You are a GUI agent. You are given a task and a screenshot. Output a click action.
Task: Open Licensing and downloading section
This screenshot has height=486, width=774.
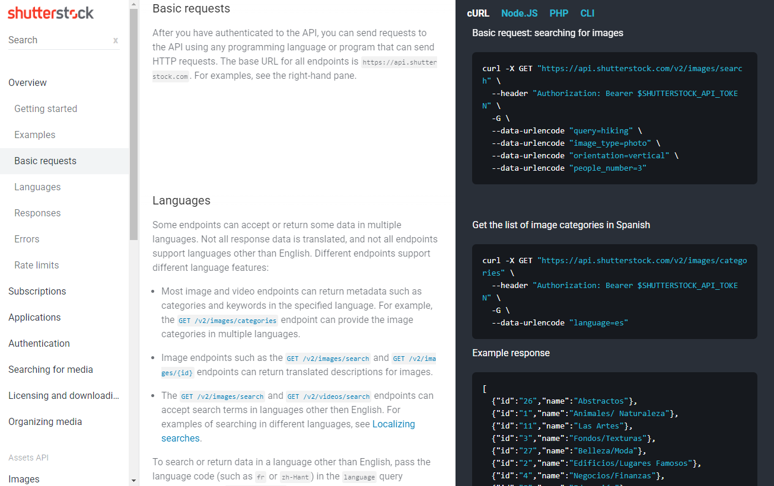coord(64,395)
